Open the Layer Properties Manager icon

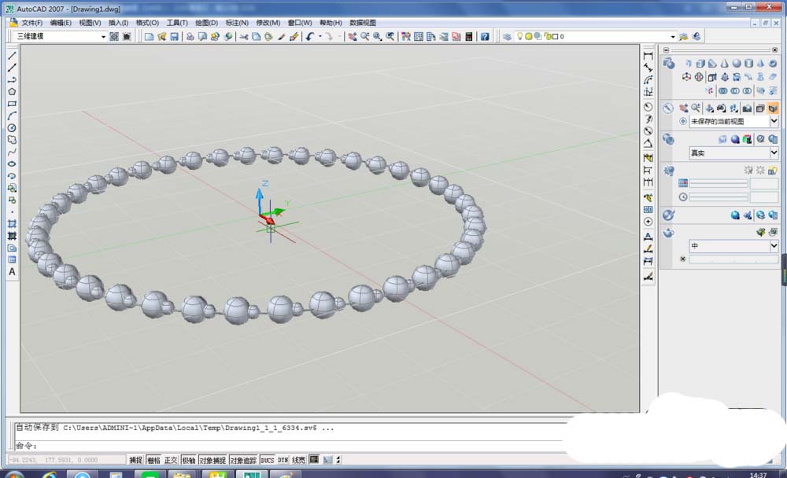coord(508,36)
